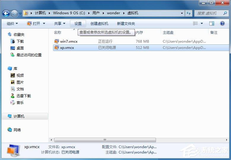Open address bar history dropdown
Viewport: 231px width, 160px height.
[x=182, y=13]
